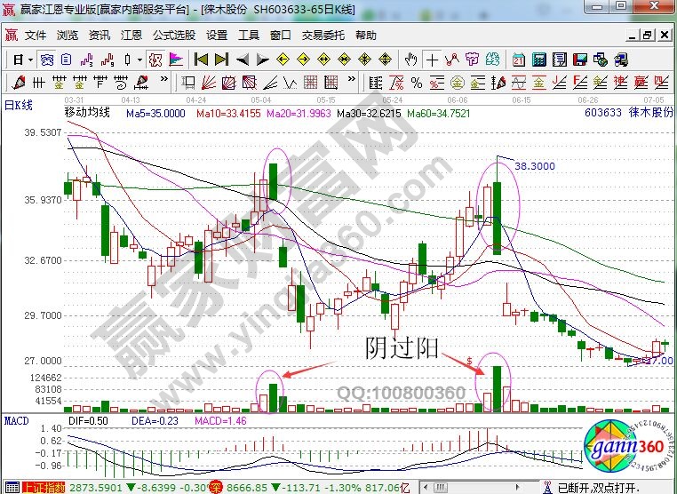Click the Gann fan lines tool

[208, 82]
